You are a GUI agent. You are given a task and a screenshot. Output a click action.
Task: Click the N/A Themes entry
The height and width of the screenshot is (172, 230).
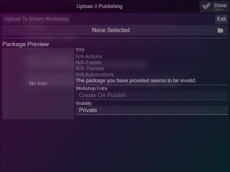coord(90,69)
